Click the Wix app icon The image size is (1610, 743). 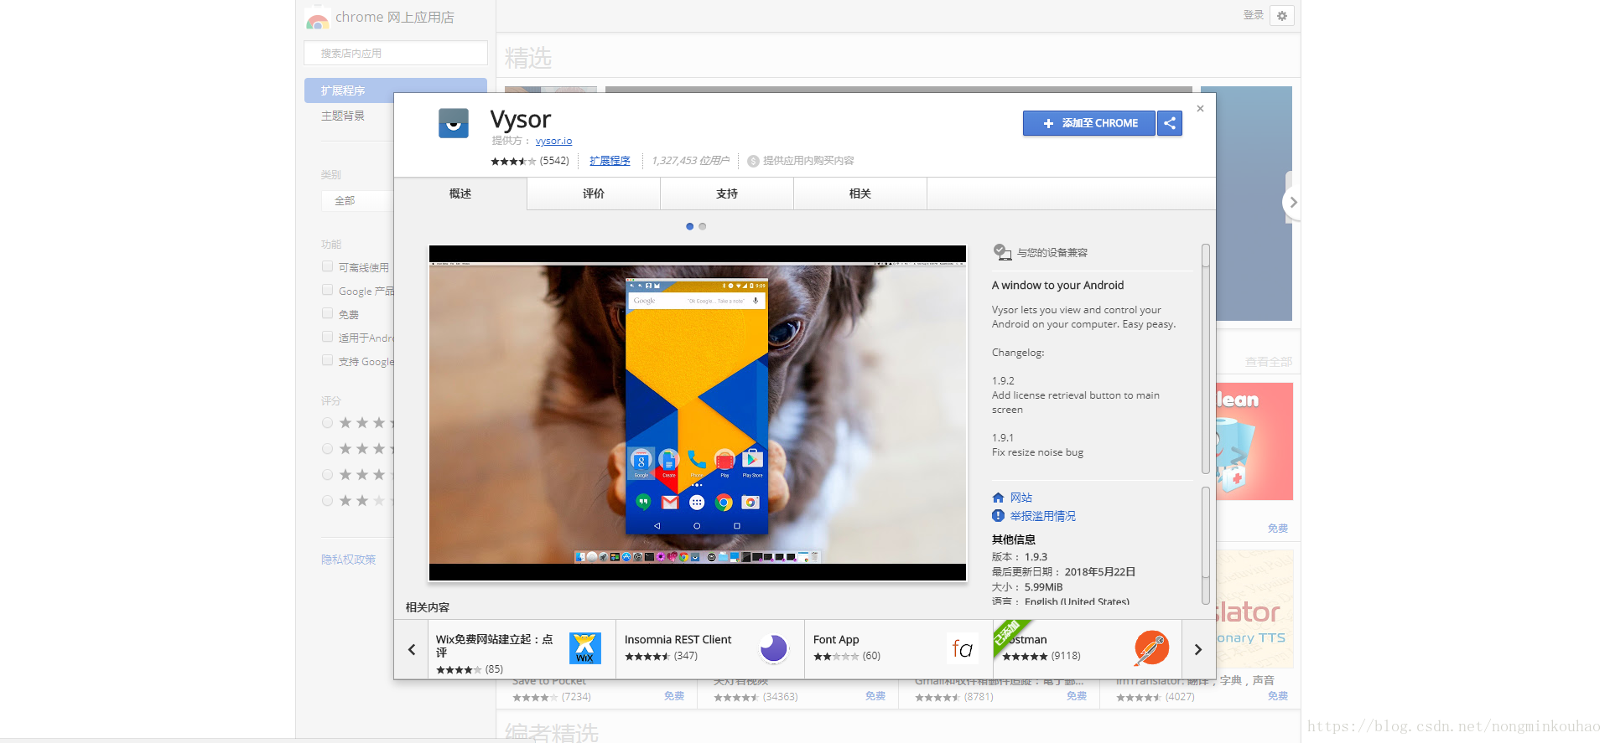pyautogui.click(x=585, y=648)
